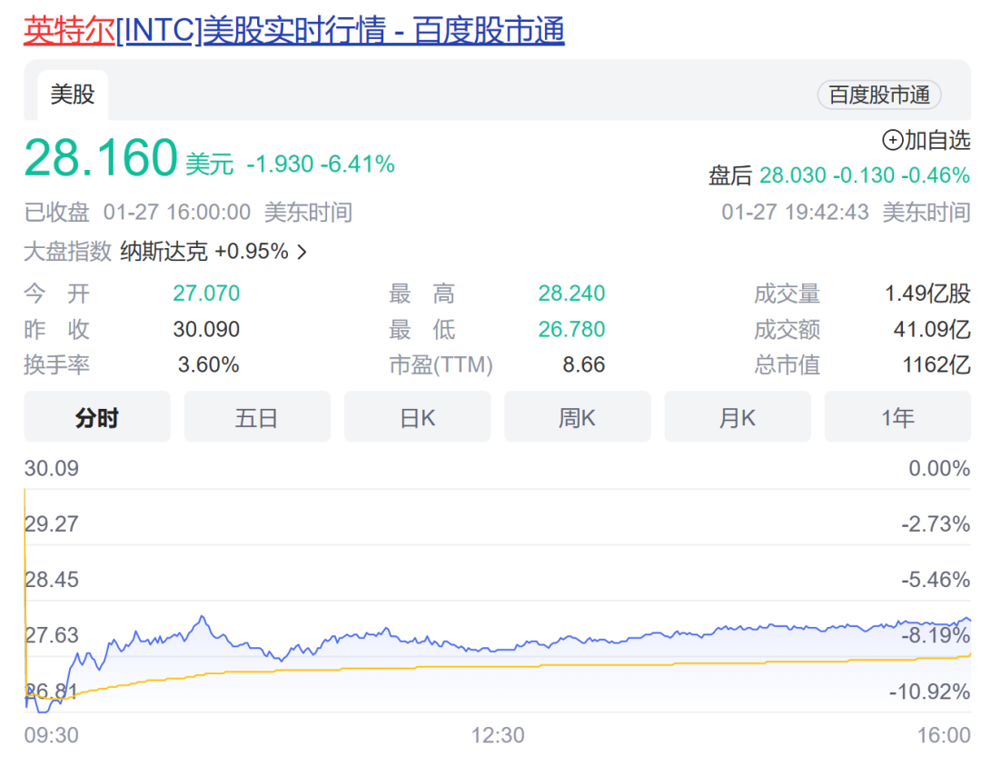
Task: Click the -10.92% right axis label
Action: click(930, 692)
